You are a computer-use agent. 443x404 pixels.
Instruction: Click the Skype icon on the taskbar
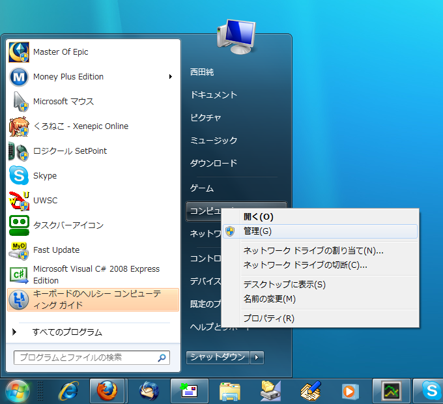tap(431, 390)
